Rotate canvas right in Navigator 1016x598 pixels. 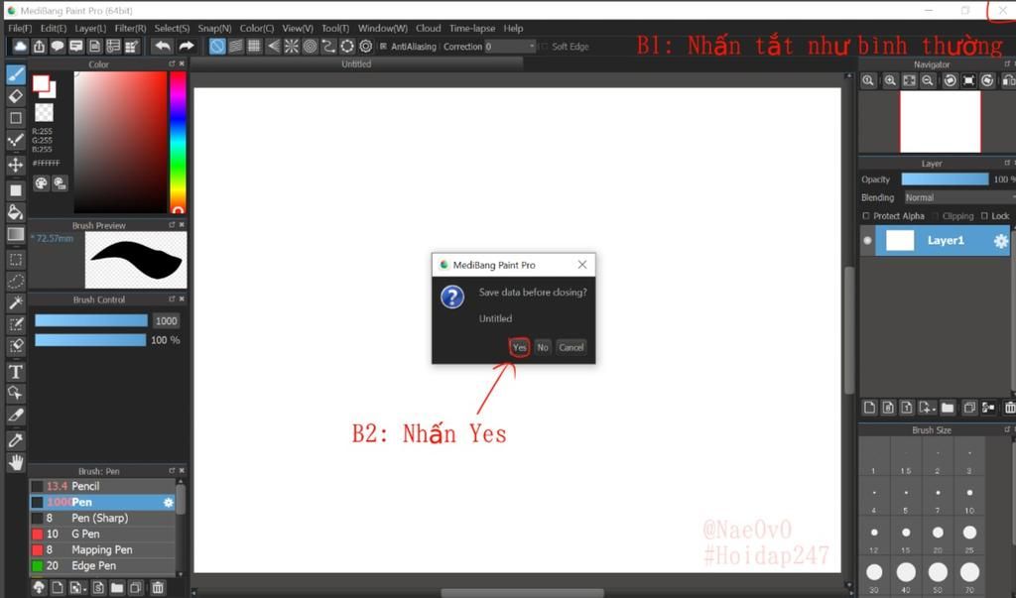click(x=987, y=80)
